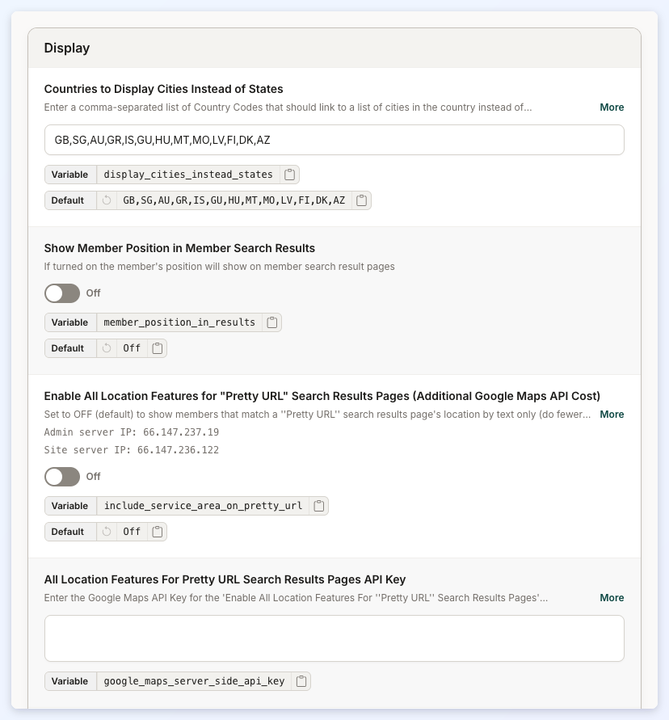Click default value GB,SG,AU,GR,IS,GU,HU,MT,MO,LV,FI,DK,AZ text
The image size is (669, 720).
coord(234,200)
